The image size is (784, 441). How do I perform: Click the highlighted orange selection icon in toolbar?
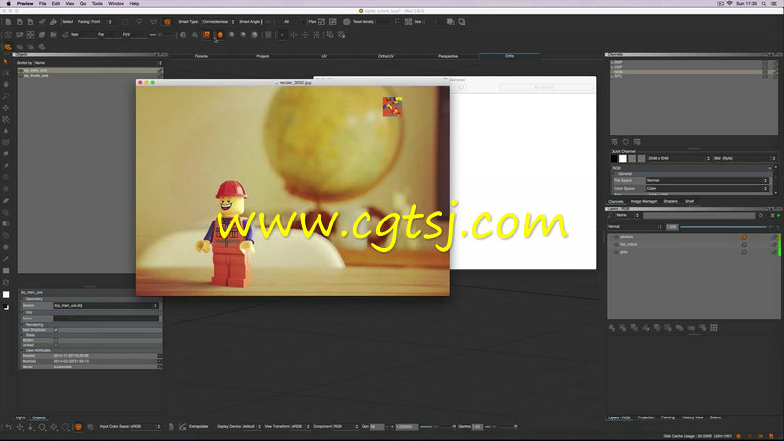point(207,35)
